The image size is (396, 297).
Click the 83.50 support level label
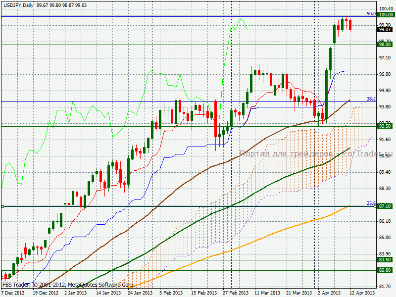pyautogui.click(x=385, y=259)
